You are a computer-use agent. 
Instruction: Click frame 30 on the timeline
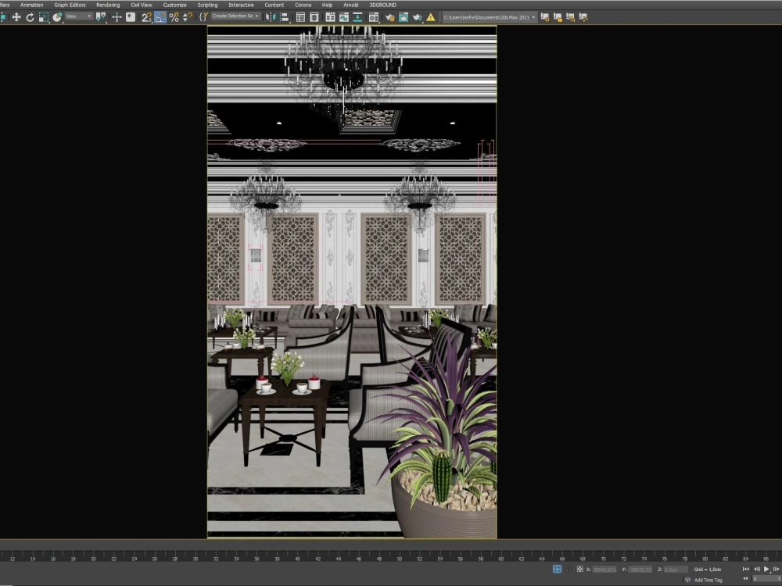point(195,559)
